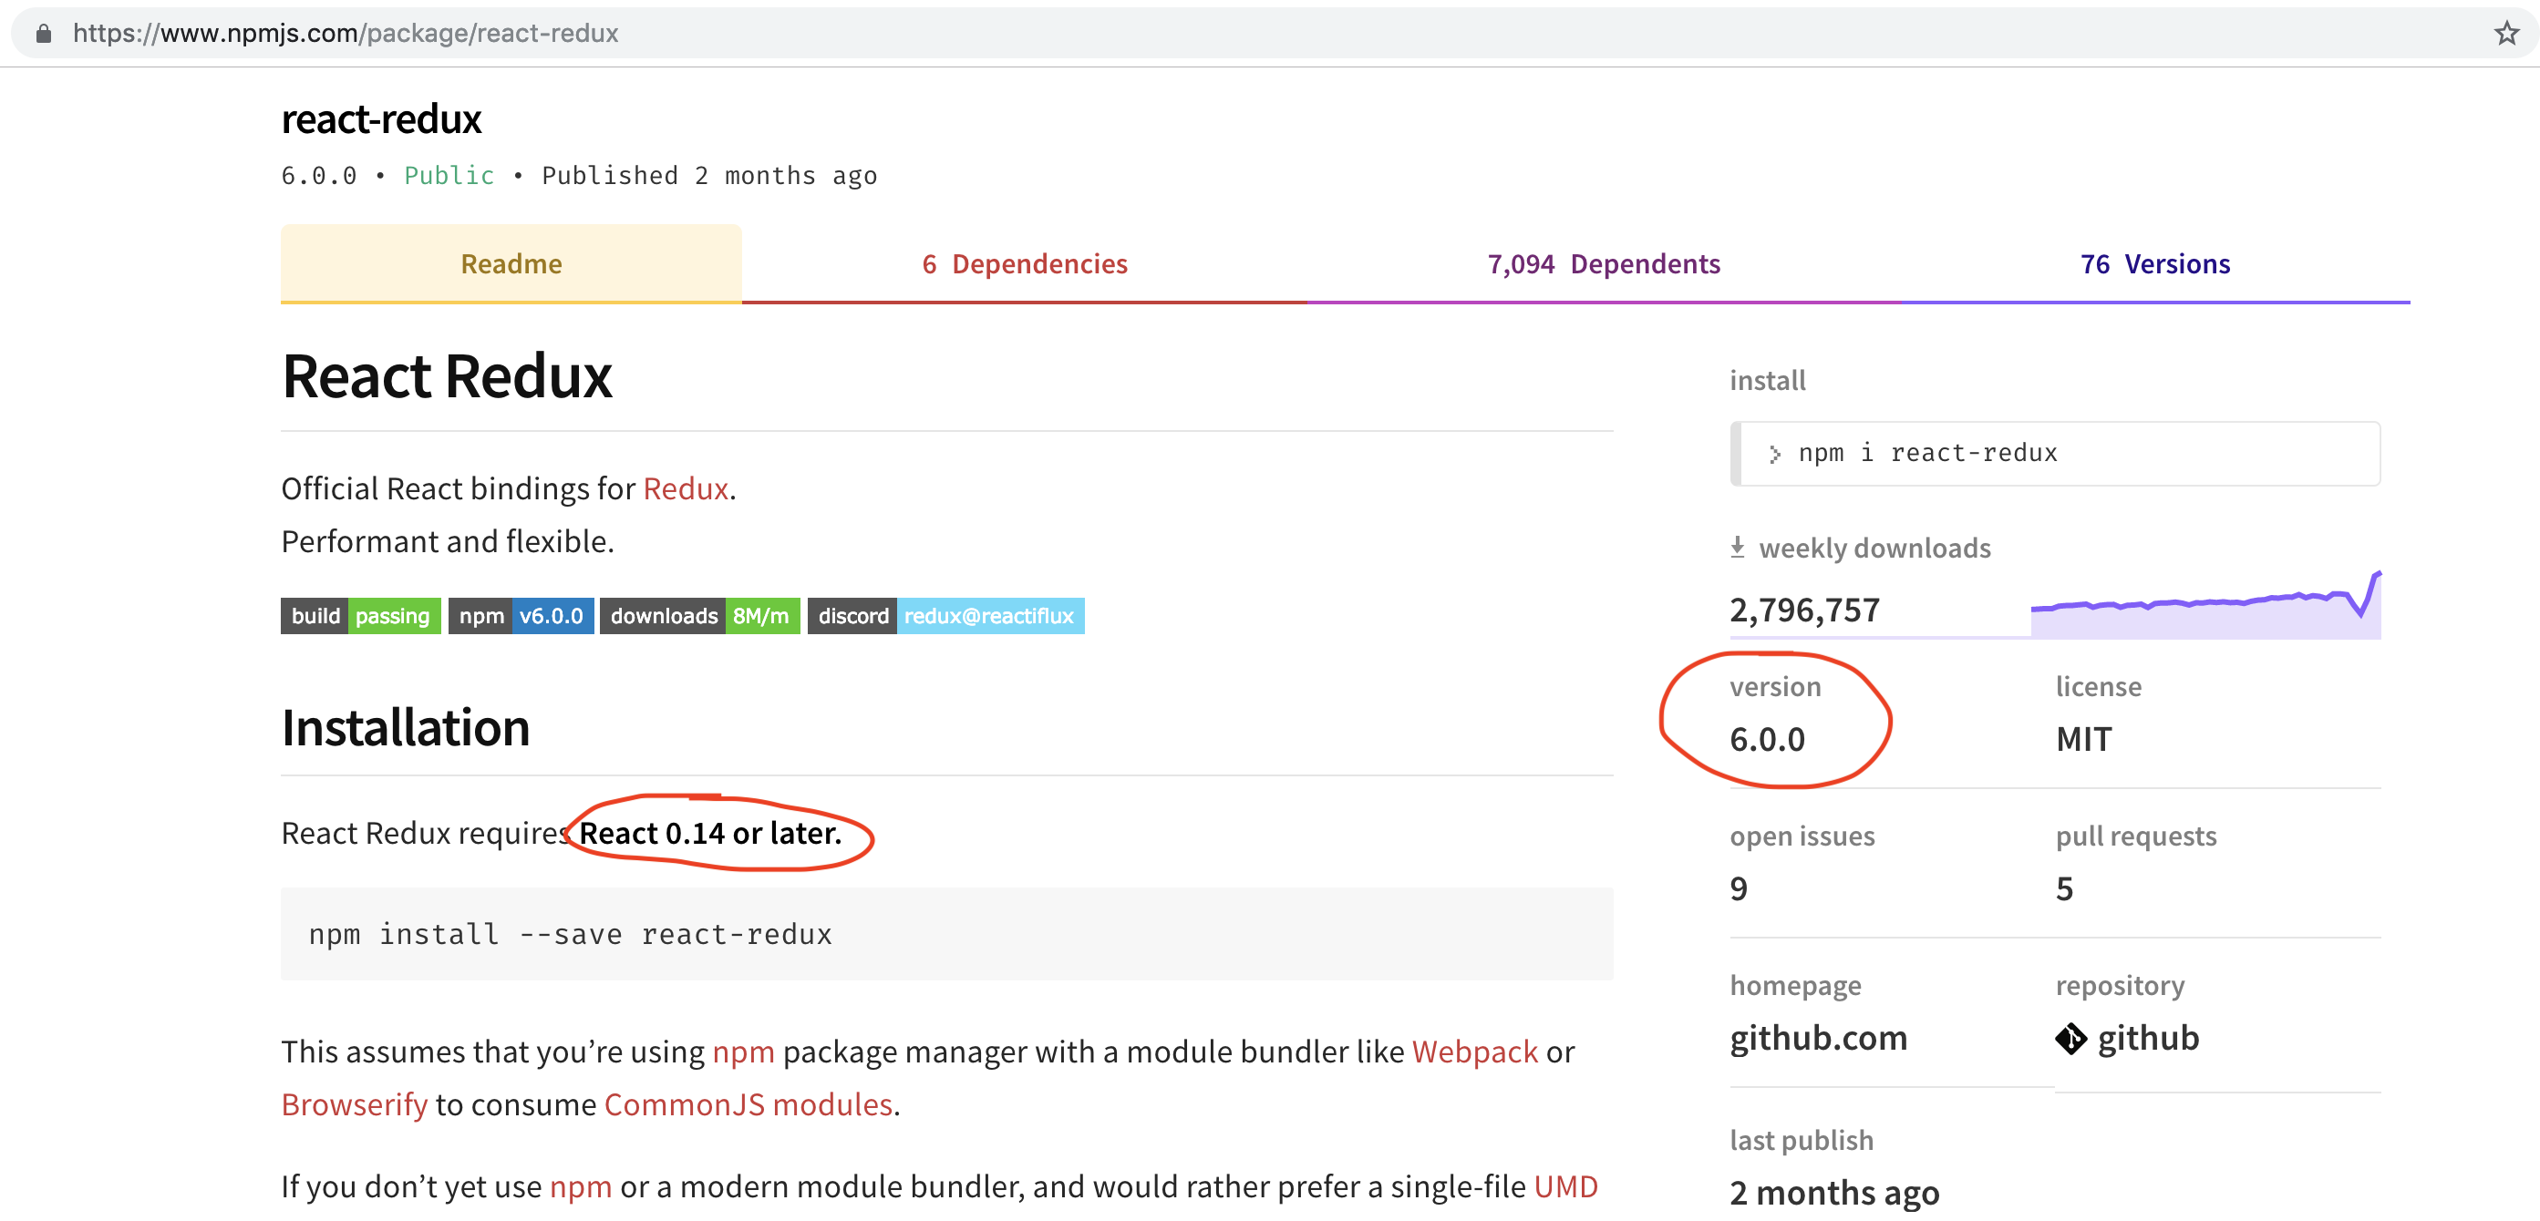Click the npm i react-redux install box
The height and width of the screenshot is (1221, 2540).
2055,453
